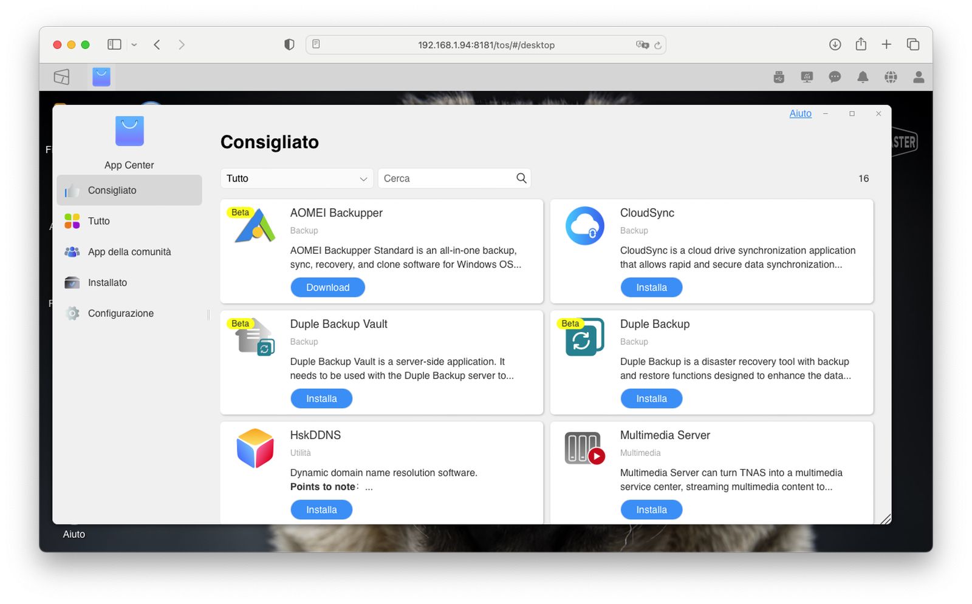Select Consigliato in the sidebar
Screen dimensions: 972x604
[x=129, y=190]
